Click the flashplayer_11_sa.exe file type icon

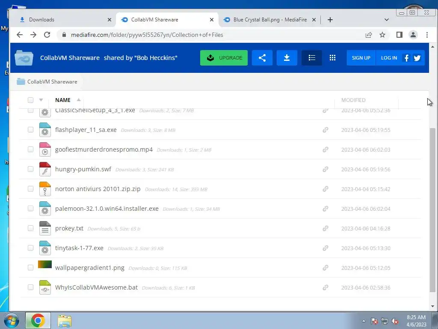[x=45, y=130]
